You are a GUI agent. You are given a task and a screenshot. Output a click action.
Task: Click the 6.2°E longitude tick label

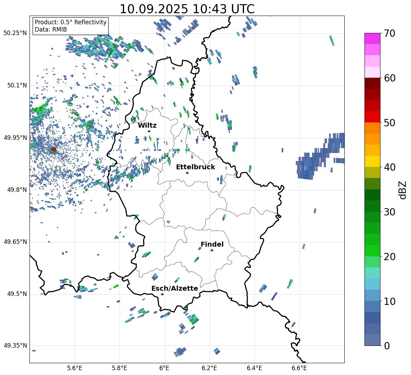pyautogui.click(x=209, y=368)
